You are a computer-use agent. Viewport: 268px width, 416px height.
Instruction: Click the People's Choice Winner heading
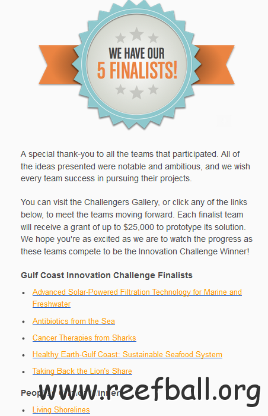point(72,393)
